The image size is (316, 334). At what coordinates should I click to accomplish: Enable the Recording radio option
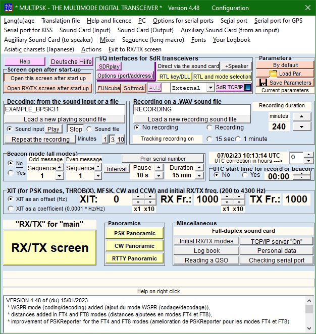[209, 127]
